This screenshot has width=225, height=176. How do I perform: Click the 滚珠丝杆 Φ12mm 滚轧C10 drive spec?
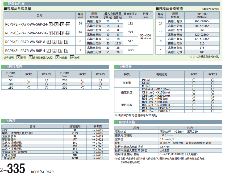click(178, 132)
